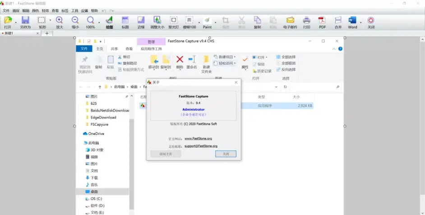Collapse the Explorer ribbon with the chevron

tap(334, 49)
